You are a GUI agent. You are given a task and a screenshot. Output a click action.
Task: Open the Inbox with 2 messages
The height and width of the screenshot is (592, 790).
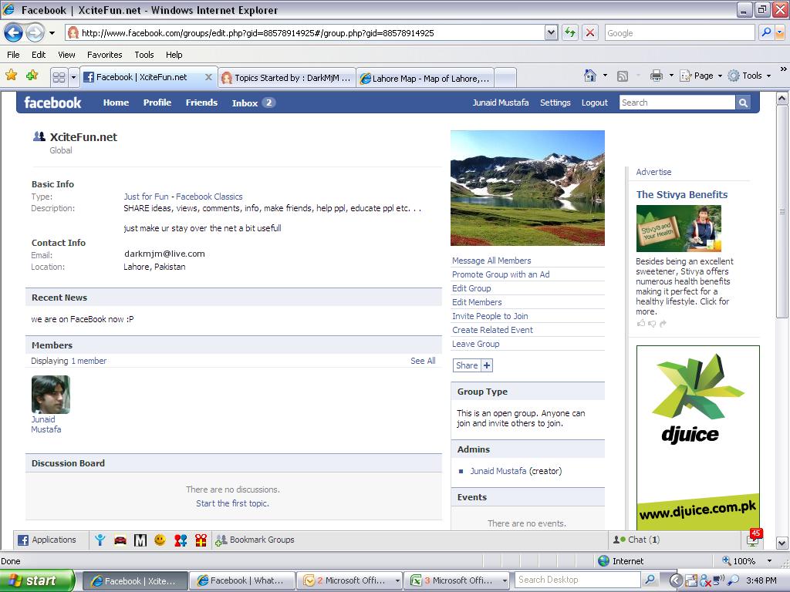pyautogui.click(x=253, y=103)
